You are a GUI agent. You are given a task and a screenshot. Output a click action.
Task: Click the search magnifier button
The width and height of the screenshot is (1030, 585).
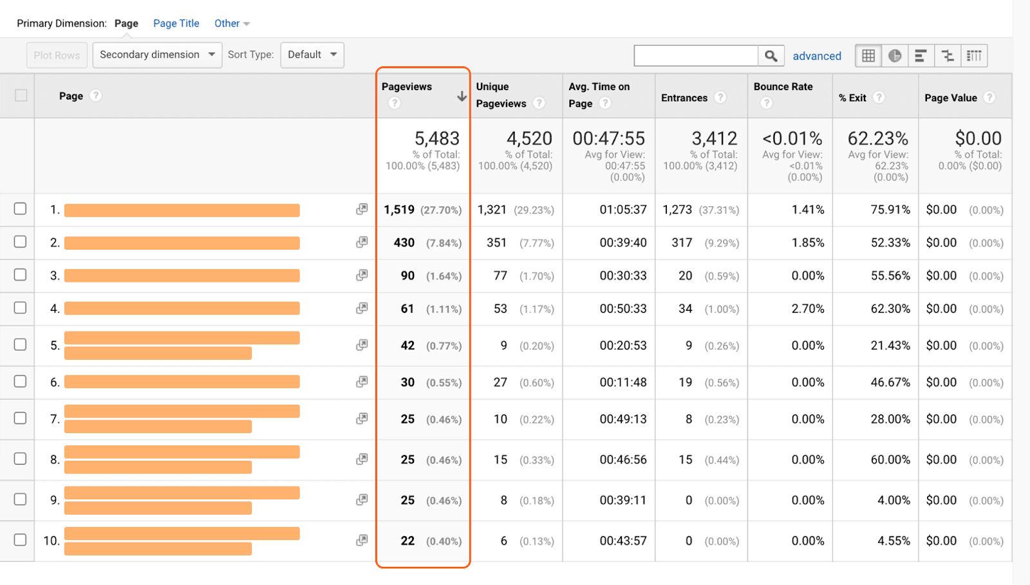coord(771,56)
